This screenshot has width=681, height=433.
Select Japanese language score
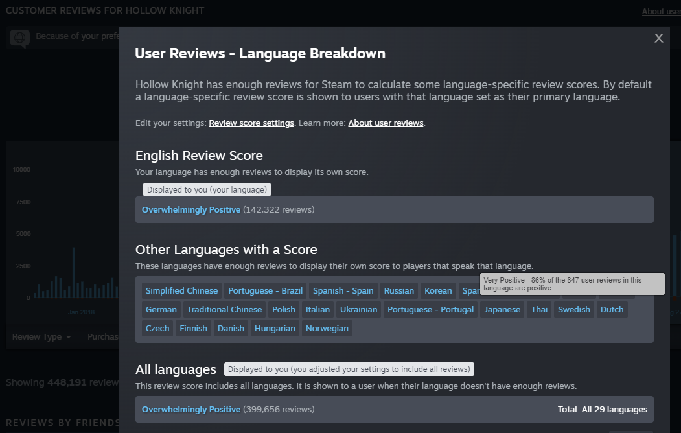502,310
